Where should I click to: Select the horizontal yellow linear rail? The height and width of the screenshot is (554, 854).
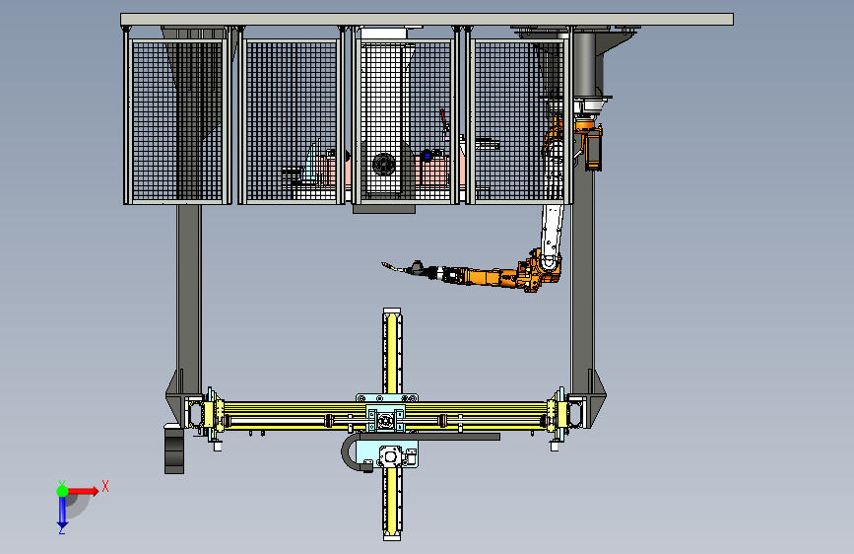tap(385, 417)
